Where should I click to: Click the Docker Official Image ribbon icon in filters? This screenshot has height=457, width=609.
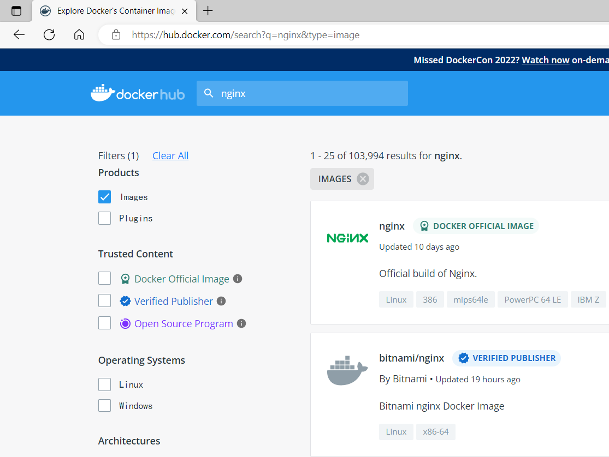click(125, 279)
